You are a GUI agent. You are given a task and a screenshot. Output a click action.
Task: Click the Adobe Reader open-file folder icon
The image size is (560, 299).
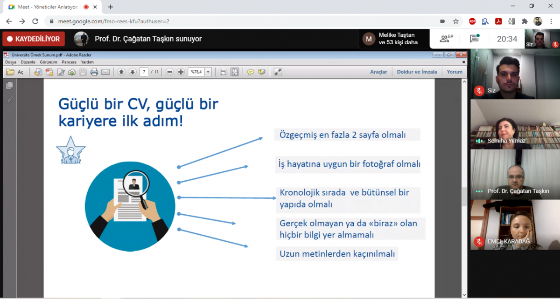pos(10,72)
